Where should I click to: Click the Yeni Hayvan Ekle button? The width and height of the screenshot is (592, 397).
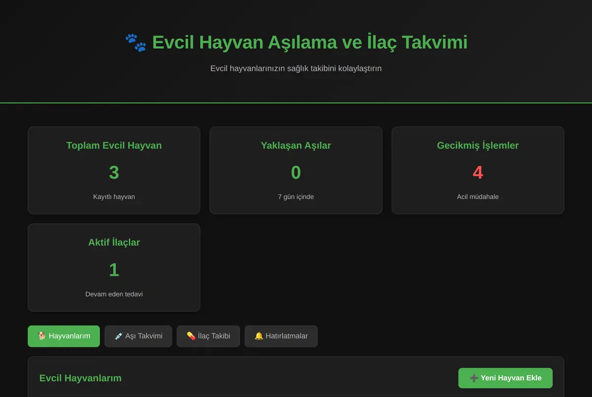tap(505, 378)
